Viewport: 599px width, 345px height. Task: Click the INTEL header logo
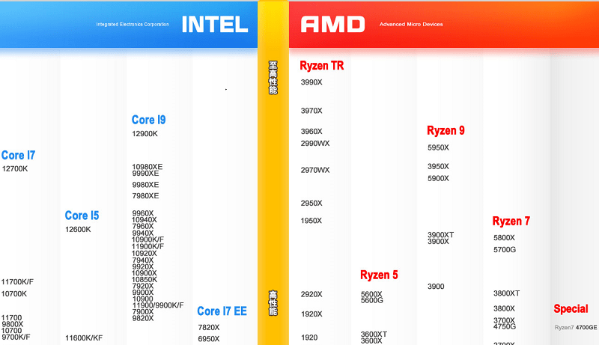[214, 24]
